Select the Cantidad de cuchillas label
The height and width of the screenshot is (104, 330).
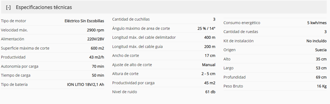click(131, 19)
